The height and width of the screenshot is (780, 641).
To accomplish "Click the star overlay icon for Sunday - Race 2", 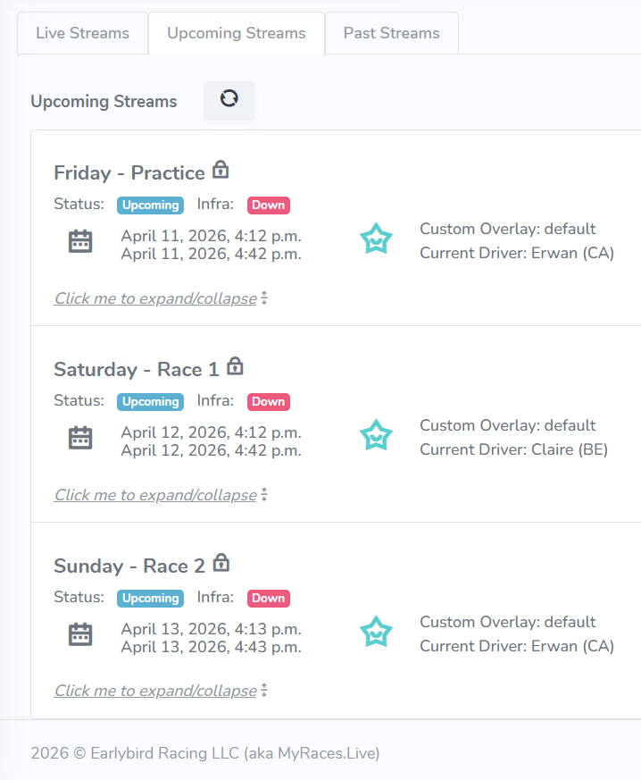I will [x=376, y=633].
